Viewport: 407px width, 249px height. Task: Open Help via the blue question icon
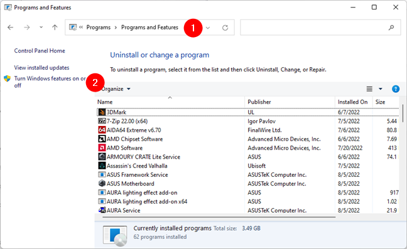tap(396, 89)
